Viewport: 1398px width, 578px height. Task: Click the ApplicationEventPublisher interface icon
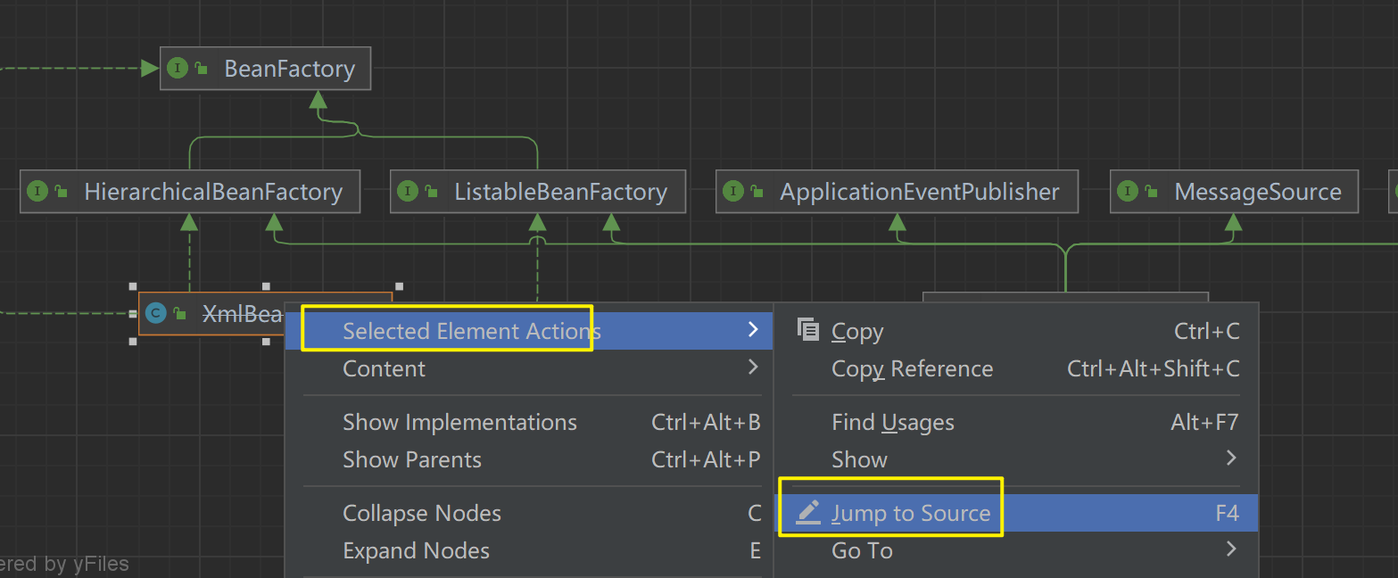click(733, 192)
